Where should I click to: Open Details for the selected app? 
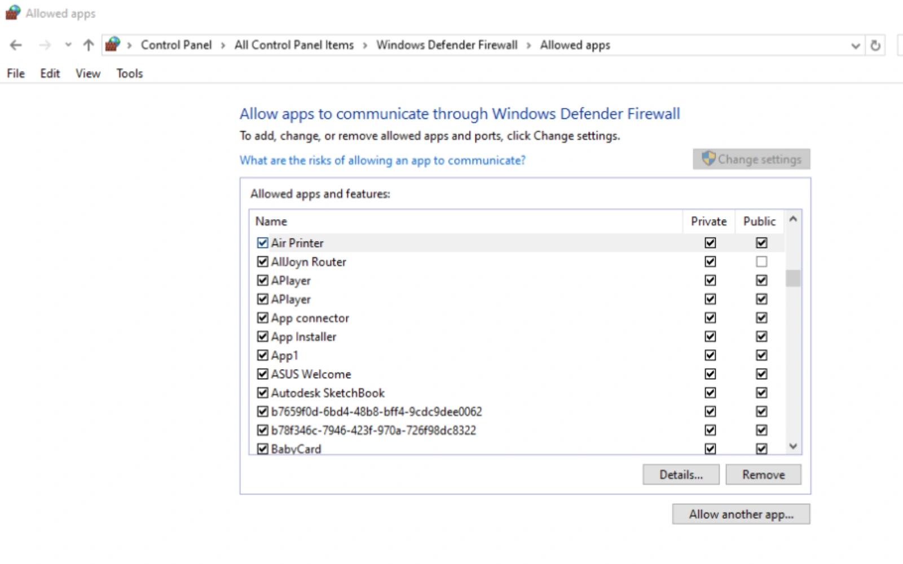click(681, 474)
